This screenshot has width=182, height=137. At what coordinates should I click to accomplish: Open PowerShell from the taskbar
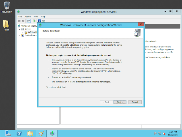19,133
